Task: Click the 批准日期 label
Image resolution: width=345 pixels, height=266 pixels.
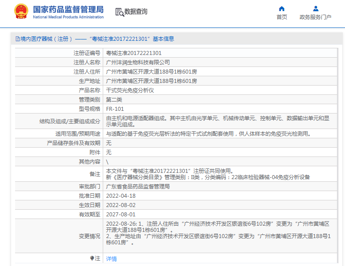Action: click(x=89, y=196)
